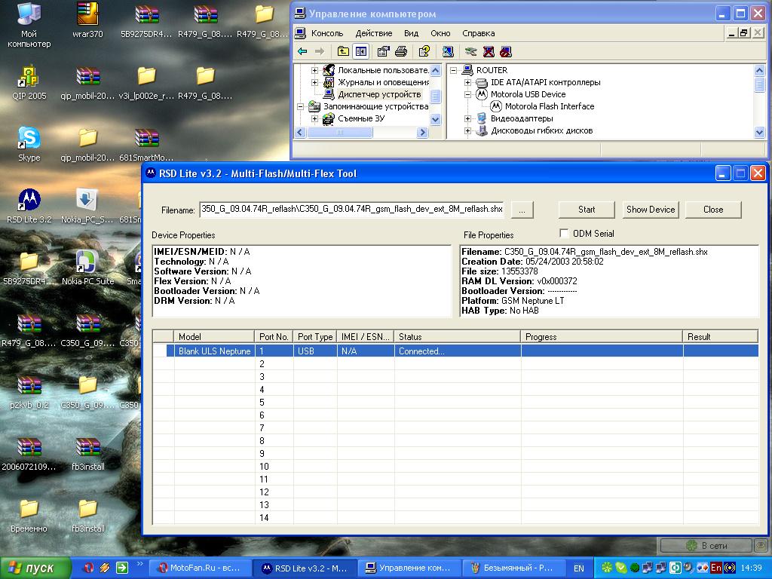Expand the Дисководы гибких дисков node

pos(467,131)
